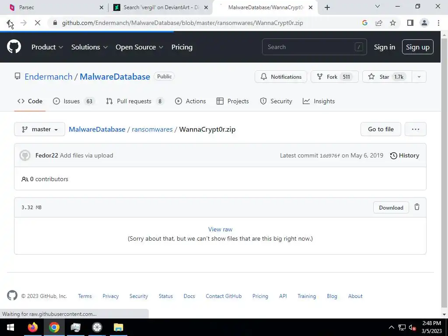
Task: Star the MalwareDatabase repository
Action: [387, 77]
